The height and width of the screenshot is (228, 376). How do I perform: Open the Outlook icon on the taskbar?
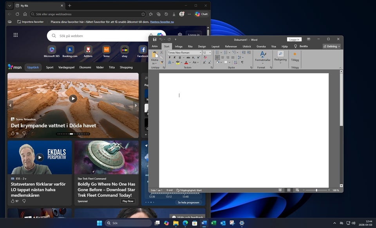(223, 223)
